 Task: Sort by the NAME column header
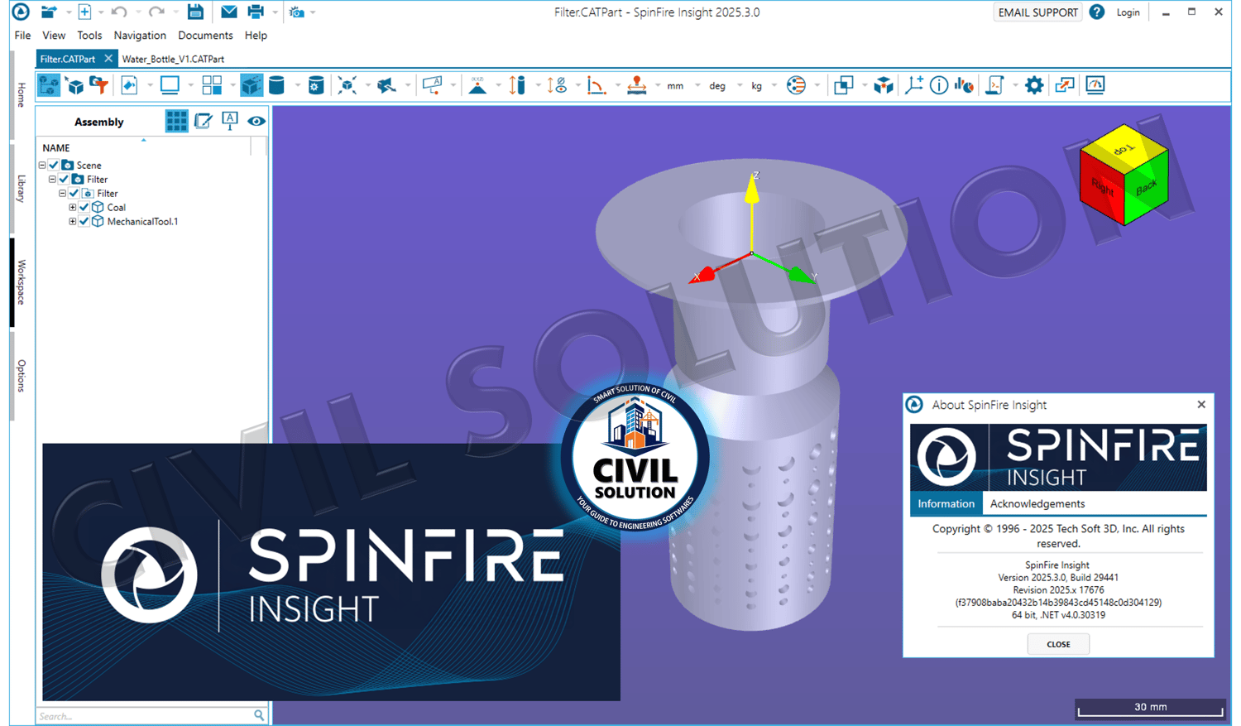[56, 148]
